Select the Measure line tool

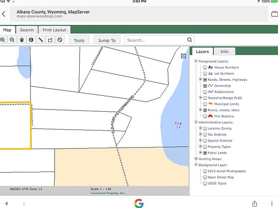point(41,40)
